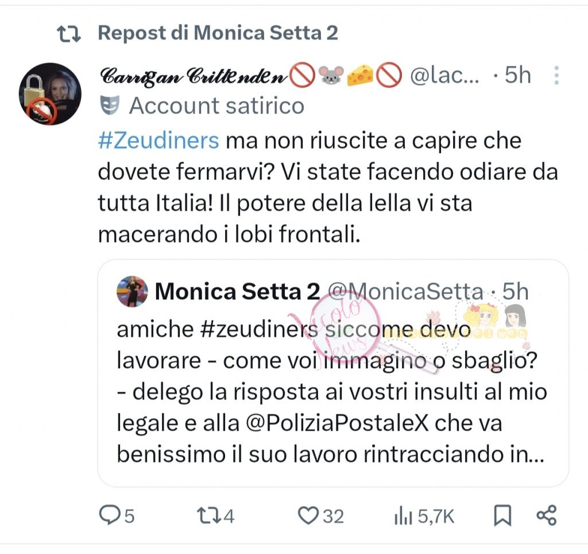Open the @MonicaSetta handle in the quote
588x554 pixels.
[405, 292]
